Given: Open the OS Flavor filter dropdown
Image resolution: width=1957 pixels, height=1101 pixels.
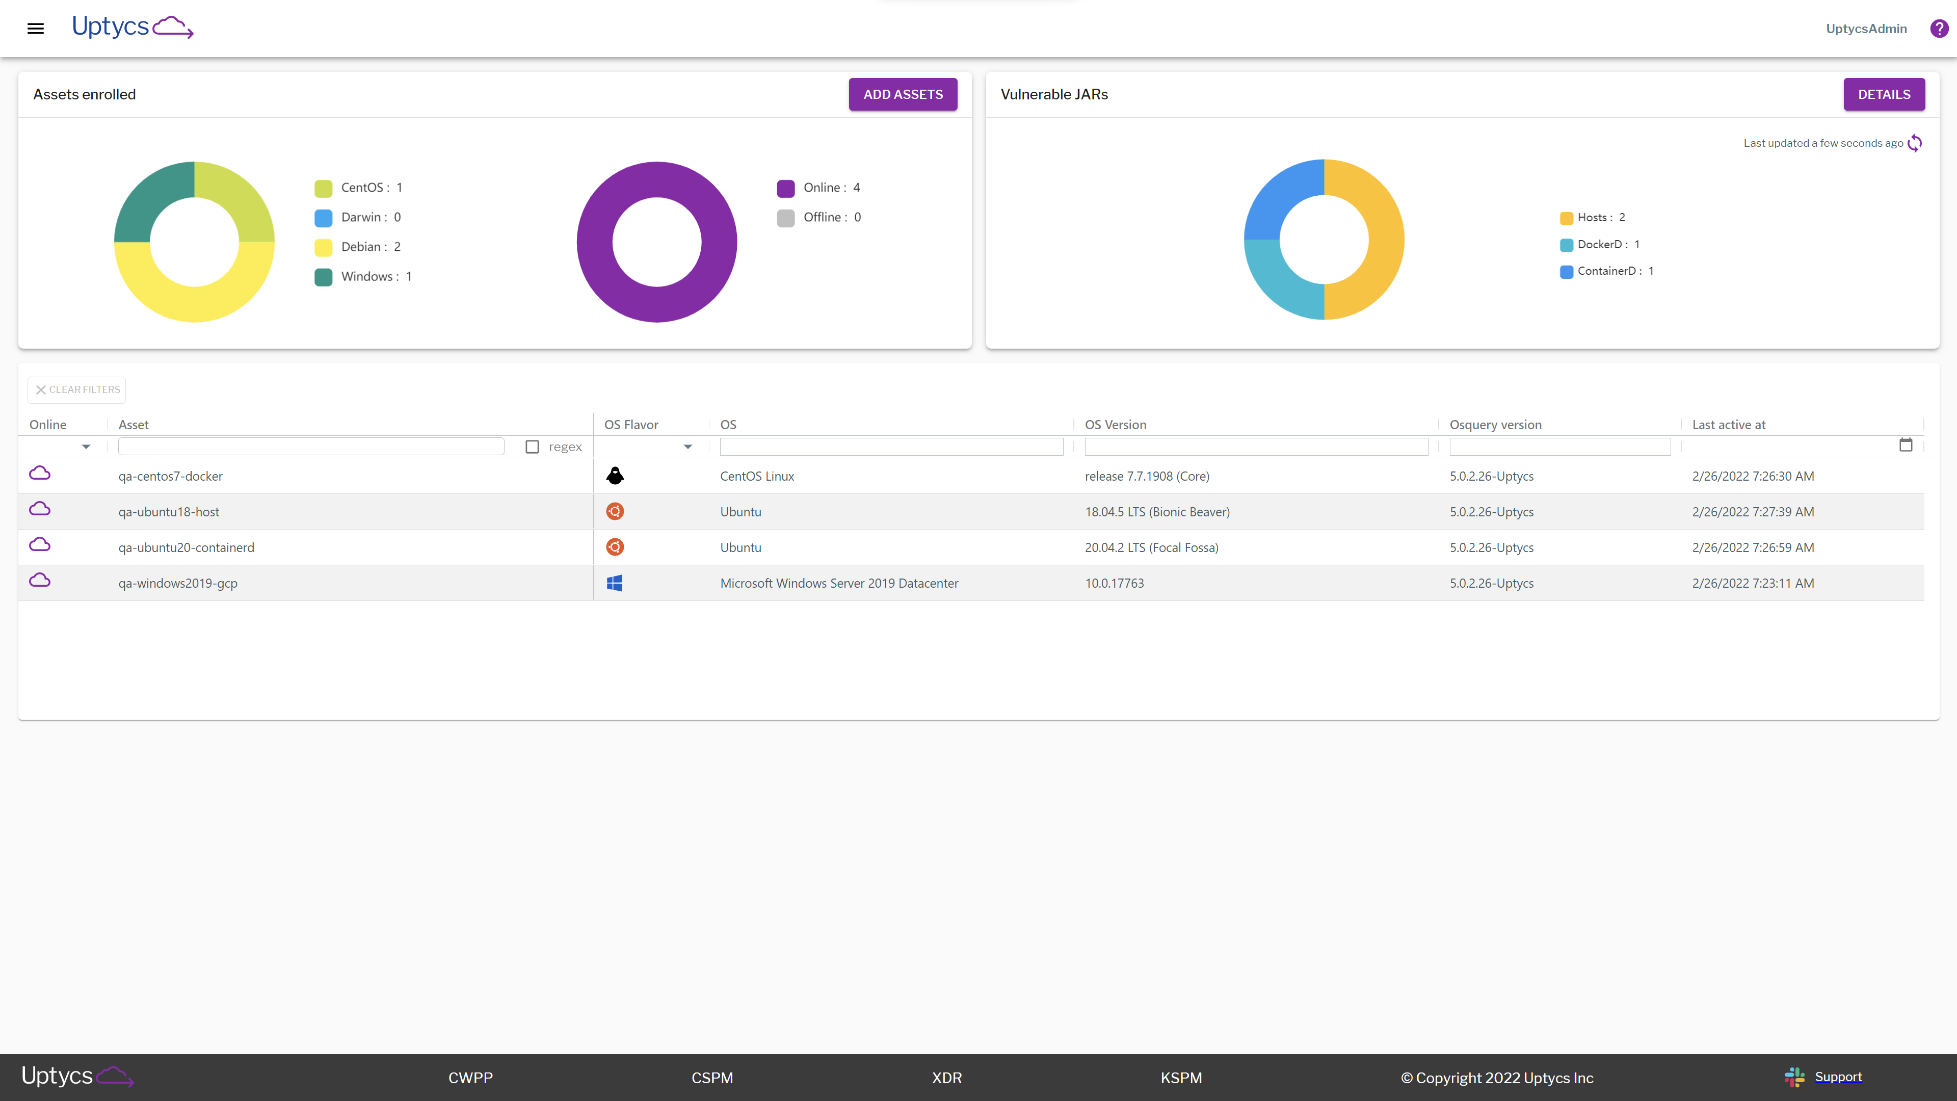Looking at the screenshot, I should (x=687, y=447).
